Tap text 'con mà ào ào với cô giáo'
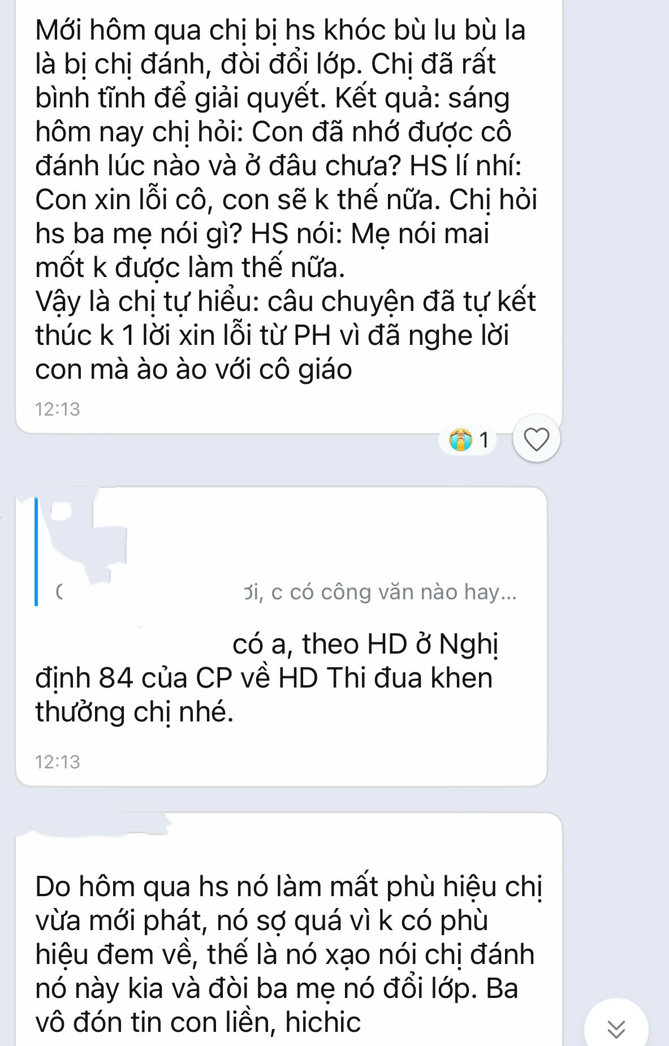 [x=193, y=370]
